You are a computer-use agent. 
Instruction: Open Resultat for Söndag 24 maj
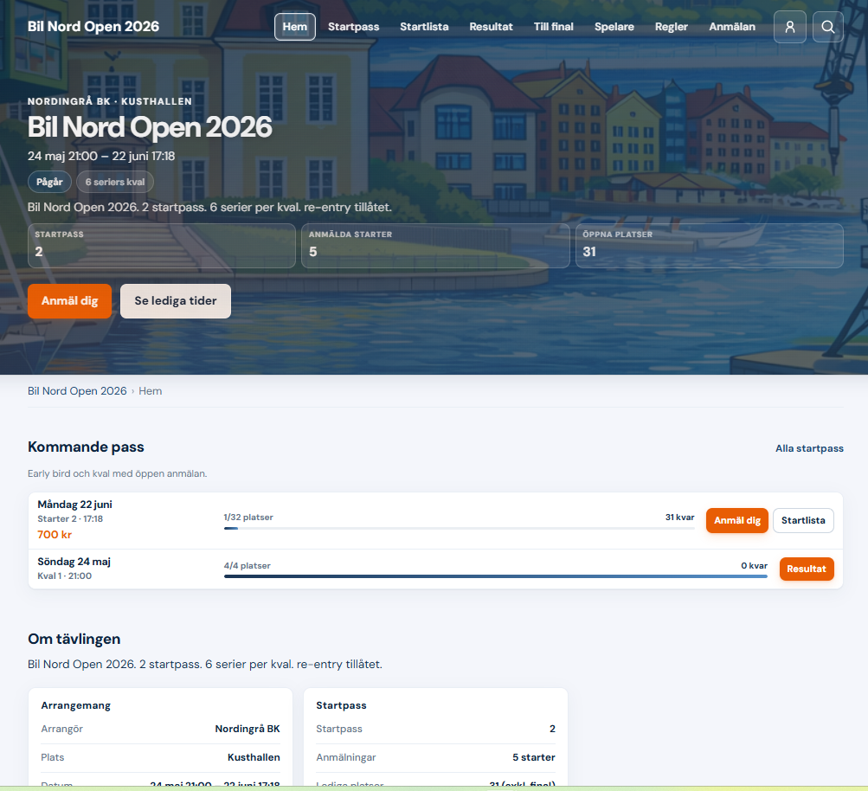(807, 569)
